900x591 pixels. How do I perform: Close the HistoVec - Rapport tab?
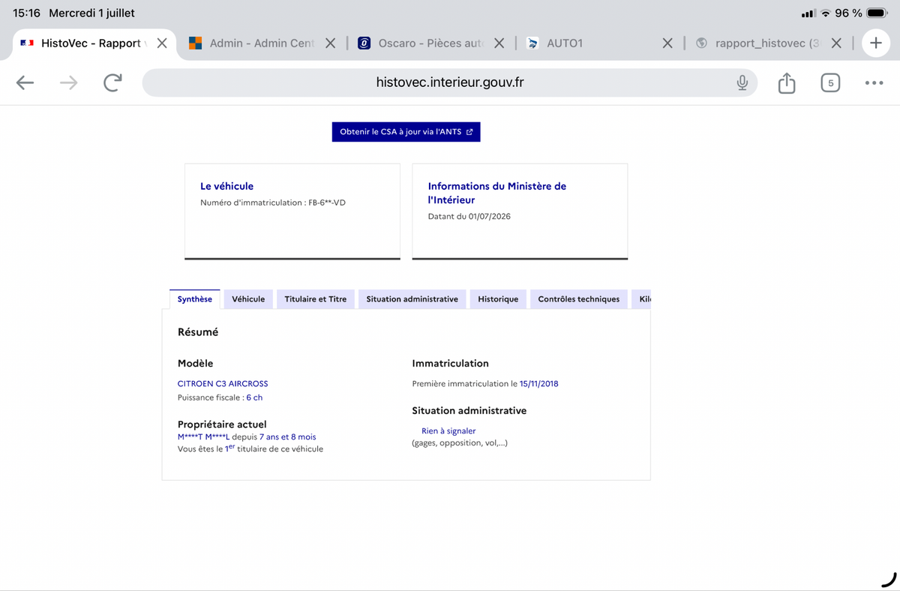pyautogui.click(x=162, y=43)
